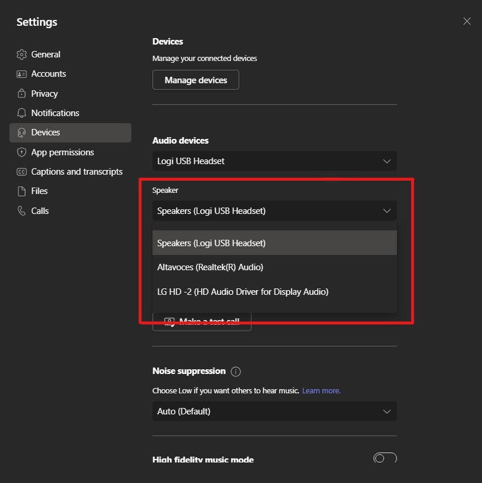
Task: Click the Calls phone icon
Action: pyautogui.click(x=22, y=211)
